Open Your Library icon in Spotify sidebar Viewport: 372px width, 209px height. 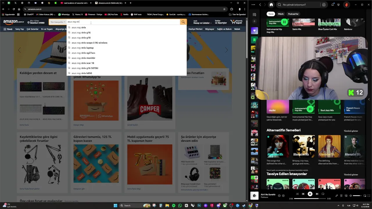pos(254,14)
